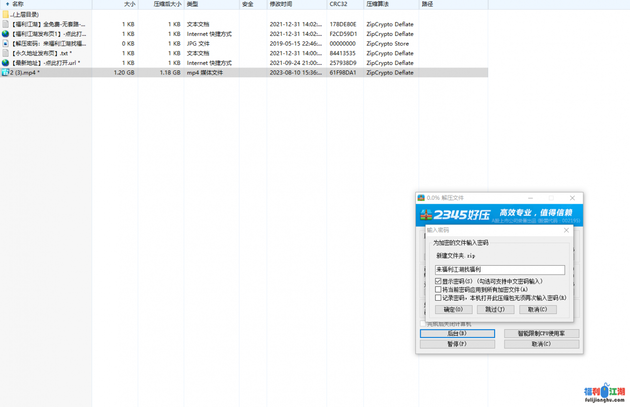Check the 记录密码 option
Viewport: 630px width, 407px height.
point(438,298)
